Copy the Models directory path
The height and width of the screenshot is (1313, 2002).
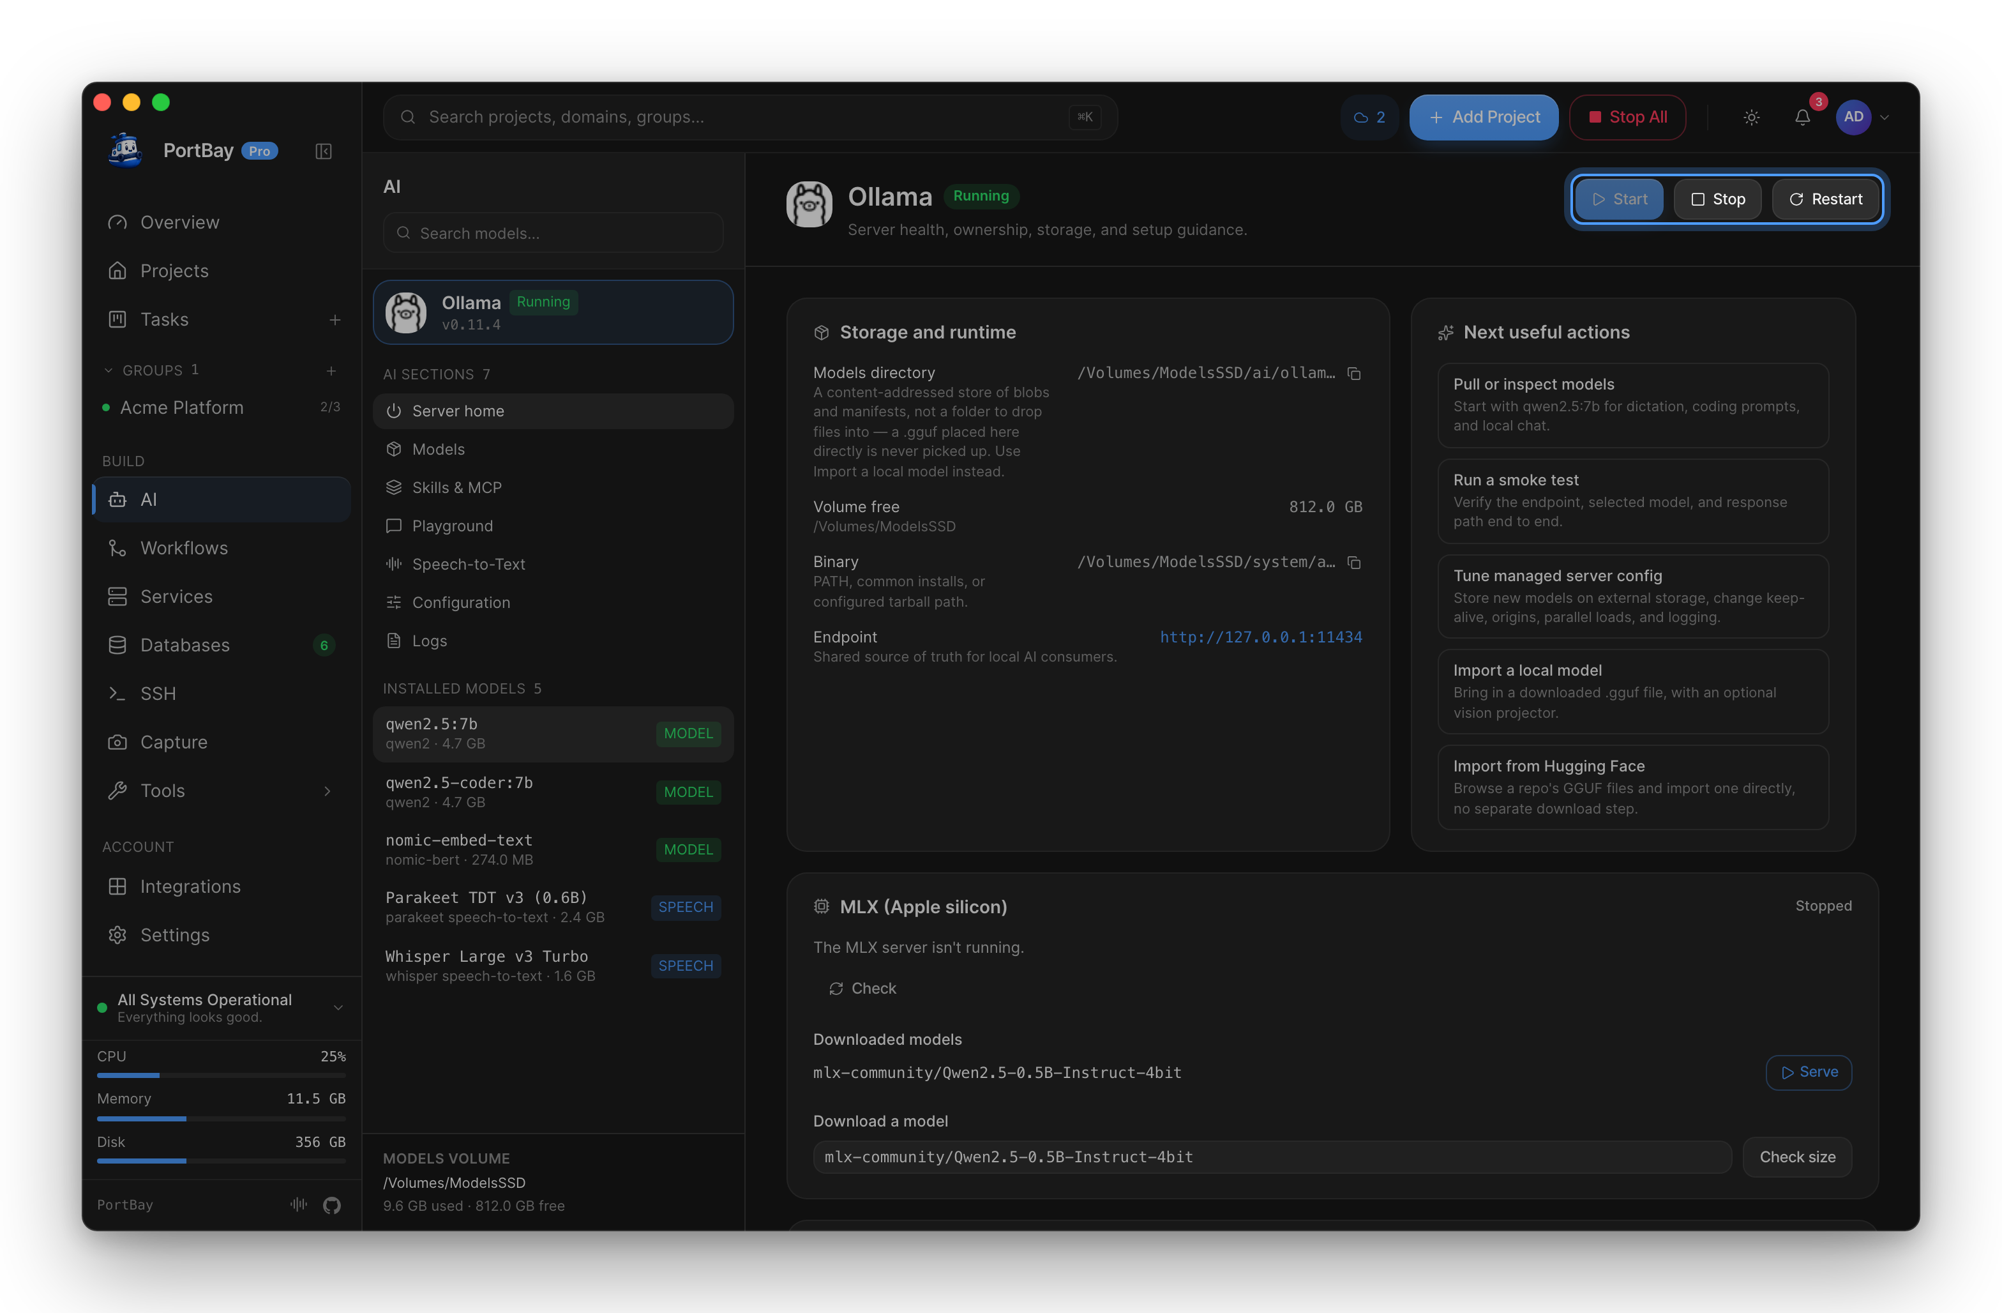(1354, 373)
